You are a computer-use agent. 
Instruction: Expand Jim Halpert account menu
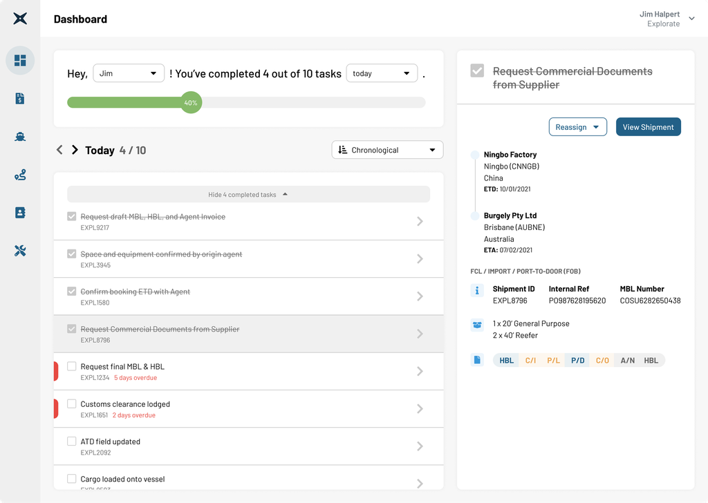(x=691, y=19)
